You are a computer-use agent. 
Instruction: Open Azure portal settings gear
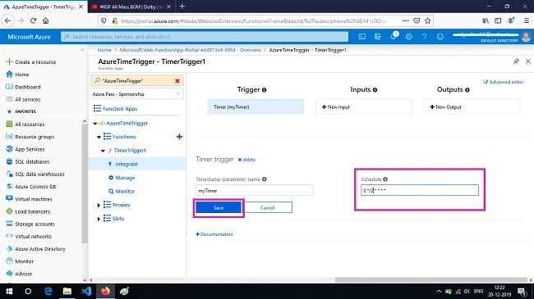tap(408, 36)
